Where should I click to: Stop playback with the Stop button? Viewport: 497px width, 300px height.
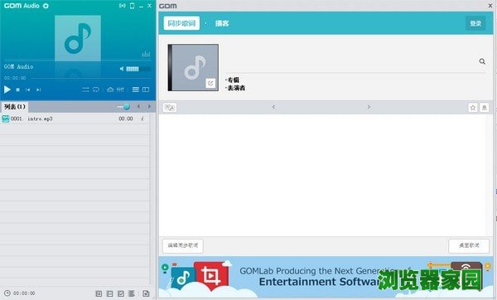[x=17, y=90]
